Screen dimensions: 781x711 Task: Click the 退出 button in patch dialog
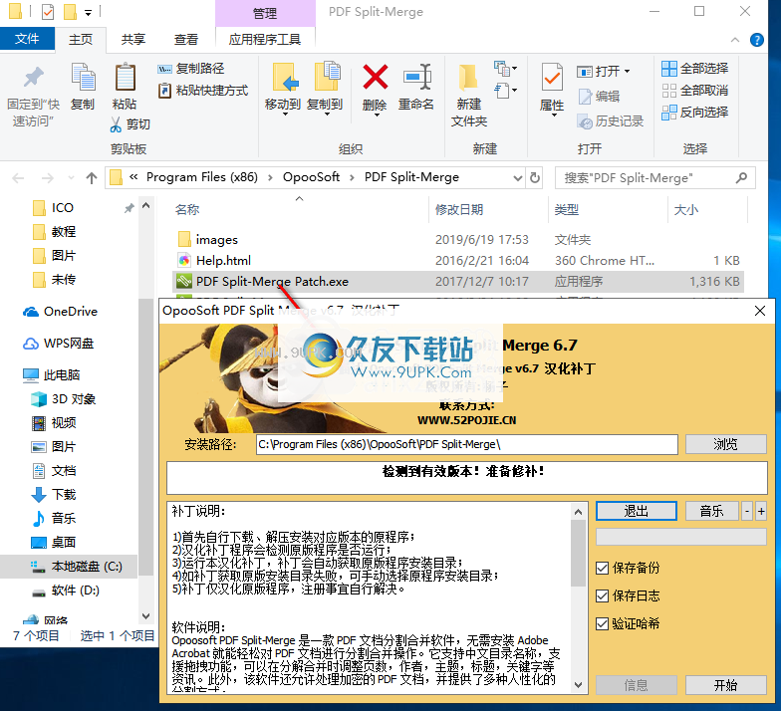(x=637, y=512)
